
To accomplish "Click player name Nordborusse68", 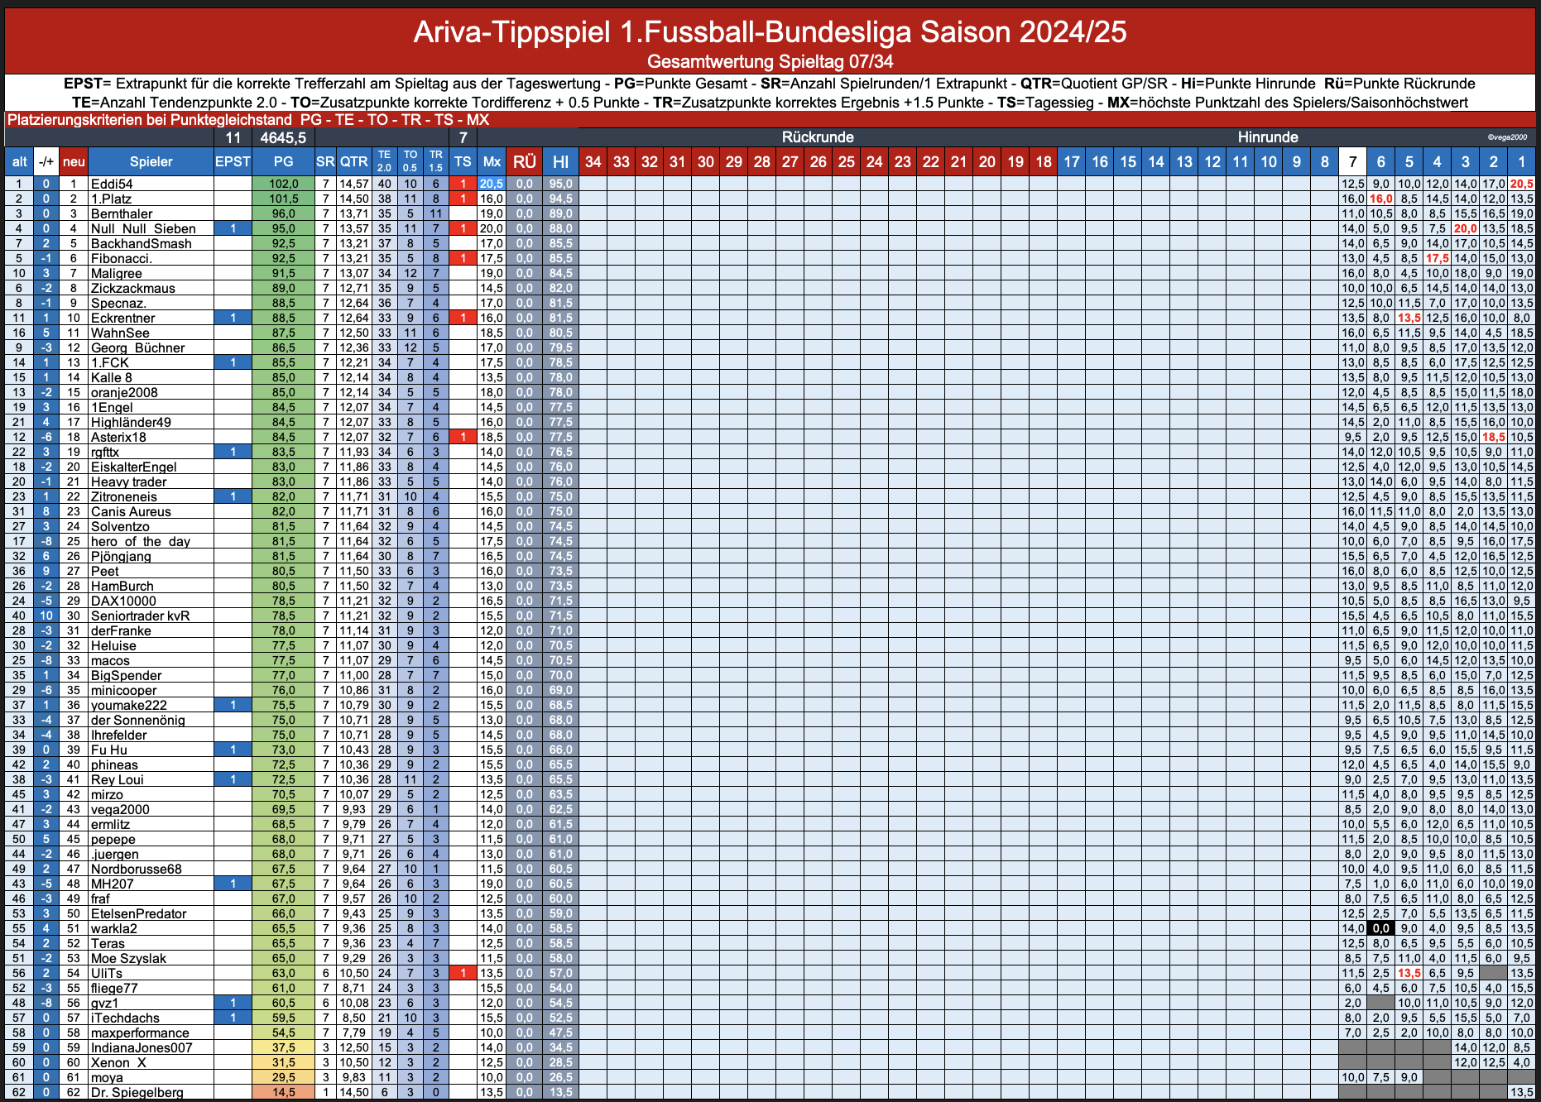I will tap(136, 869).
